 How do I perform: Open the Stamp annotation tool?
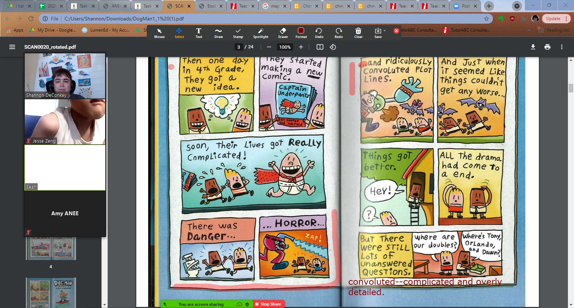coord(238,33)
